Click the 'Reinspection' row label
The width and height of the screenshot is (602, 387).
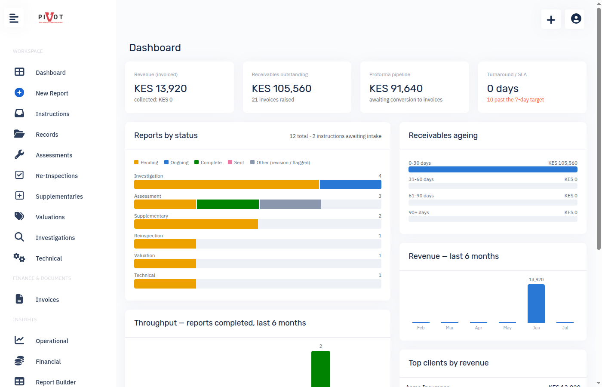click(x=148, y=236)
